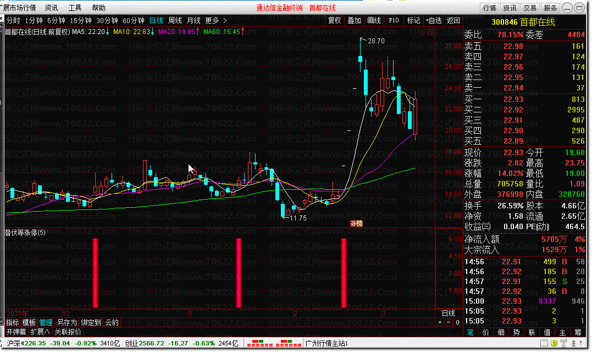Open the 价 price distribution tab
592x352 pixels.
click(486, 332)
